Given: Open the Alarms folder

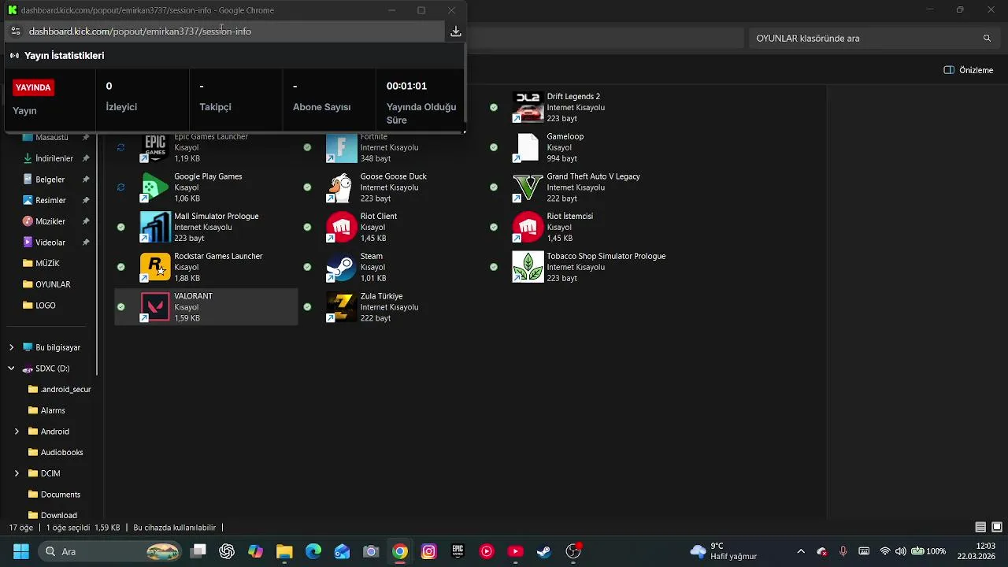Looking at the screenshot, I should [53, 410].
